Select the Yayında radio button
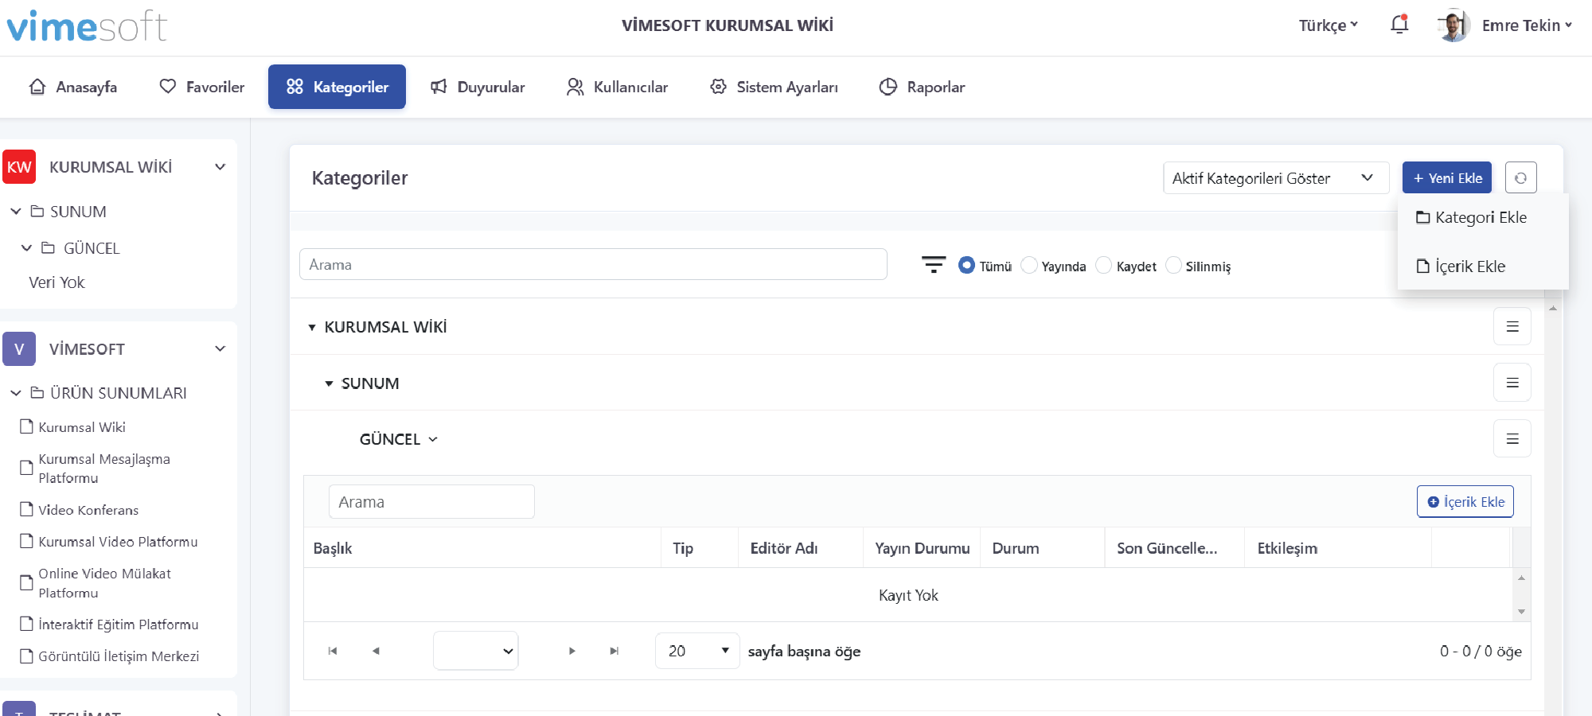Image resolution: width=1592 pixels, height=716 pixels. pyautogui.click(x=1029, y=265)
